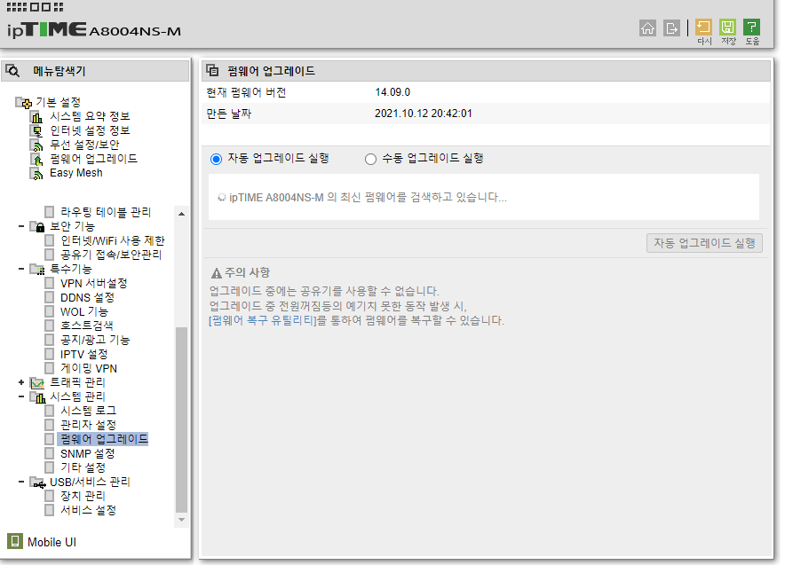Open Easy Mesh shortcut
The width and height of the screenshot is (785, 565).
tap(76, 173)
